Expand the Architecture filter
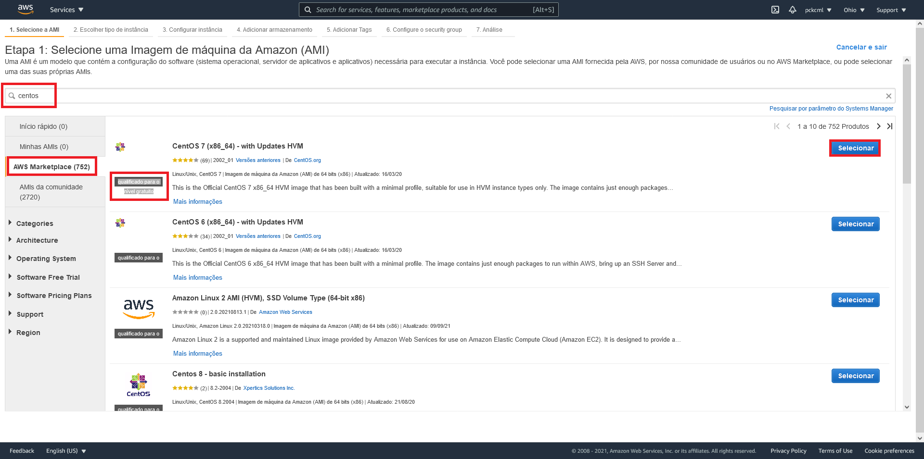This screenshot has width=924, height=459. click(38, 240)
